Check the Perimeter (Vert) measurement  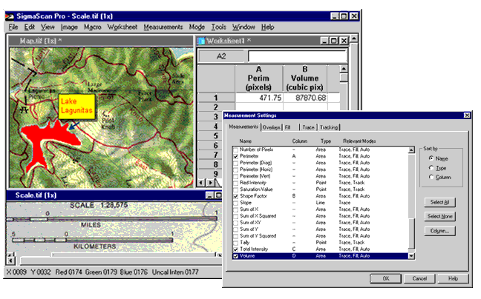(x=235, y=176)
